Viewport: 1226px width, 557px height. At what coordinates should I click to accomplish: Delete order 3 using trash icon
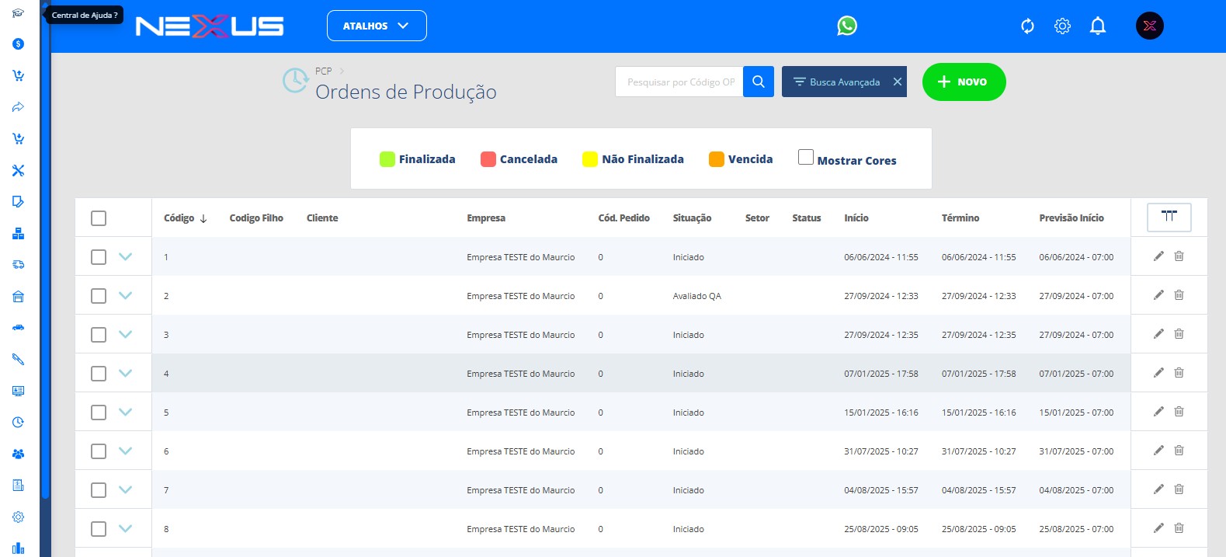tap(1179, 334)
